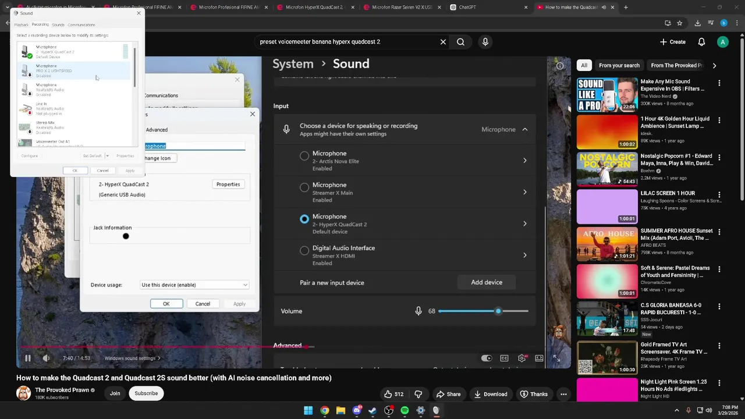
Task: Dislike the video with thumbs down
Action: coord(418,394)
